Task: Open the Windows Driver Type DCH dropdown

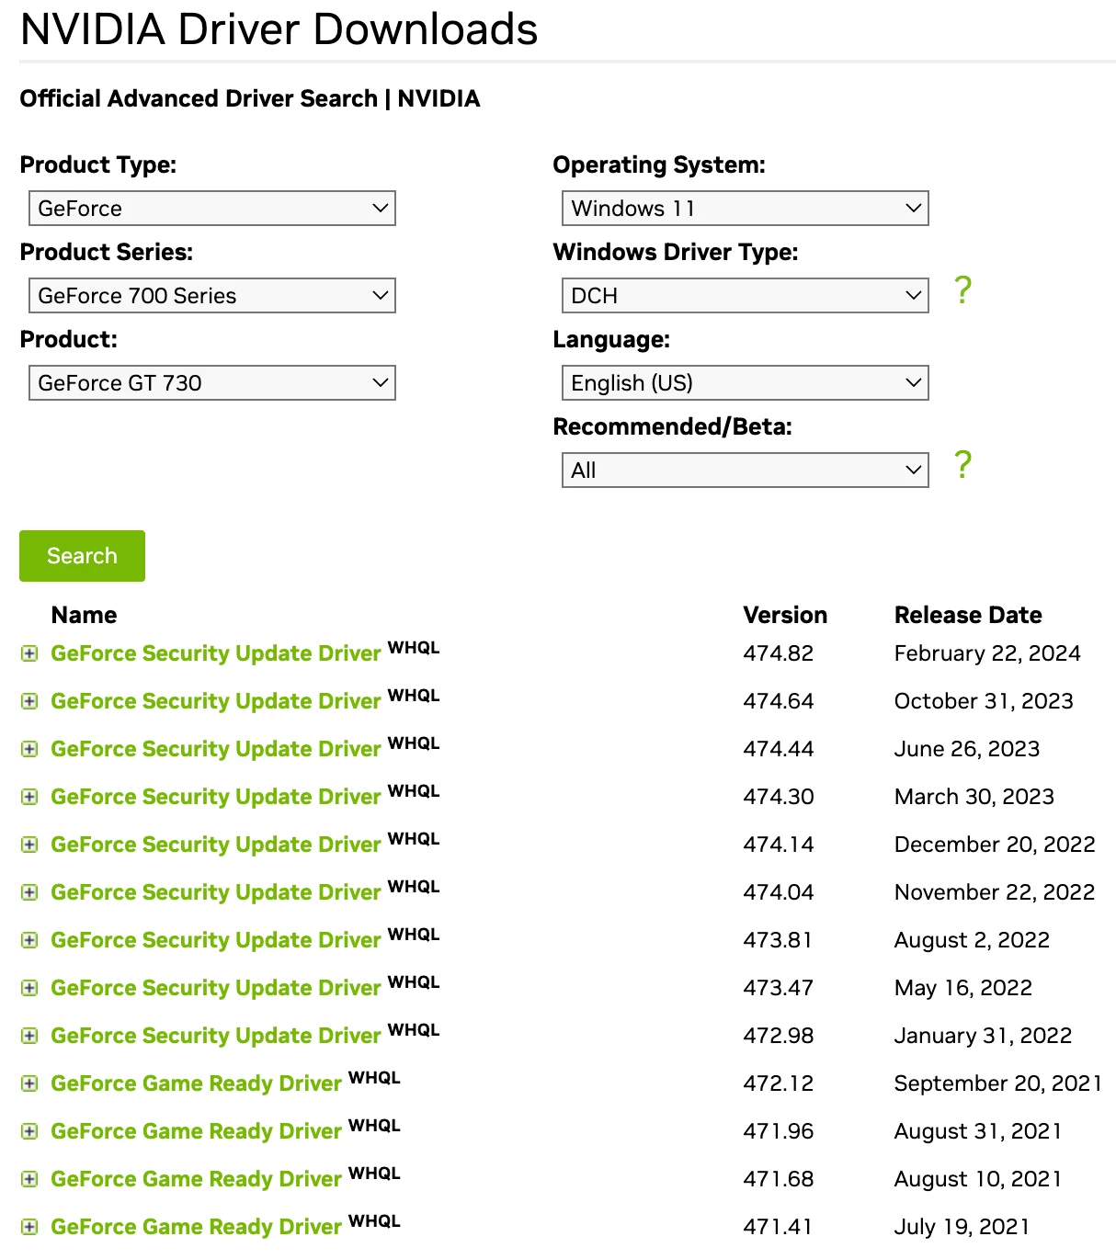Action: tap(746, 296)
